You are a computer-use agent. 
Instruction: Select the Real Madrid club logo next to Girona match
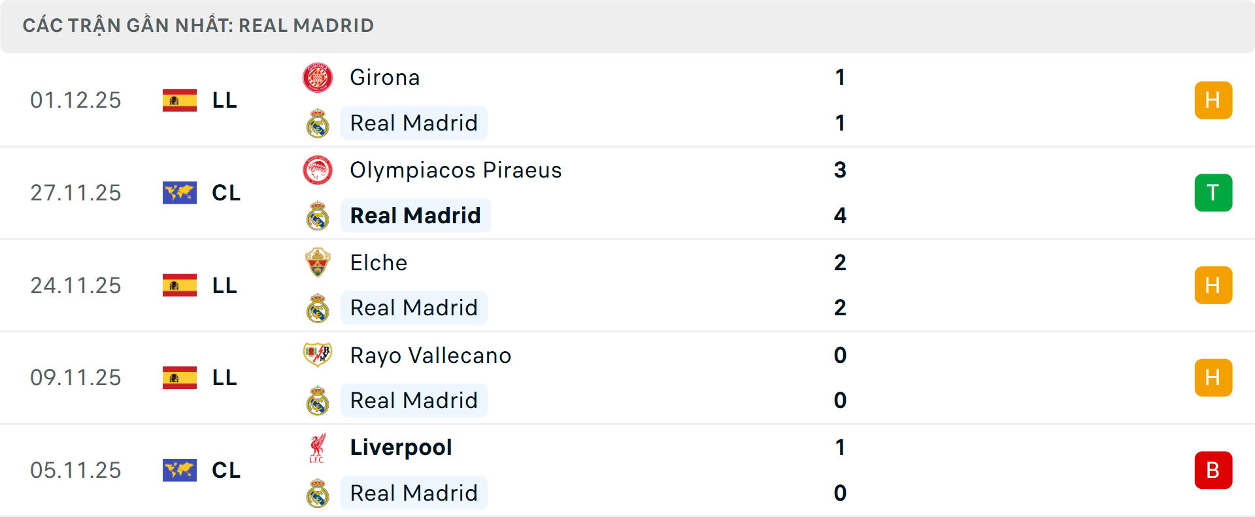(318, 123)
